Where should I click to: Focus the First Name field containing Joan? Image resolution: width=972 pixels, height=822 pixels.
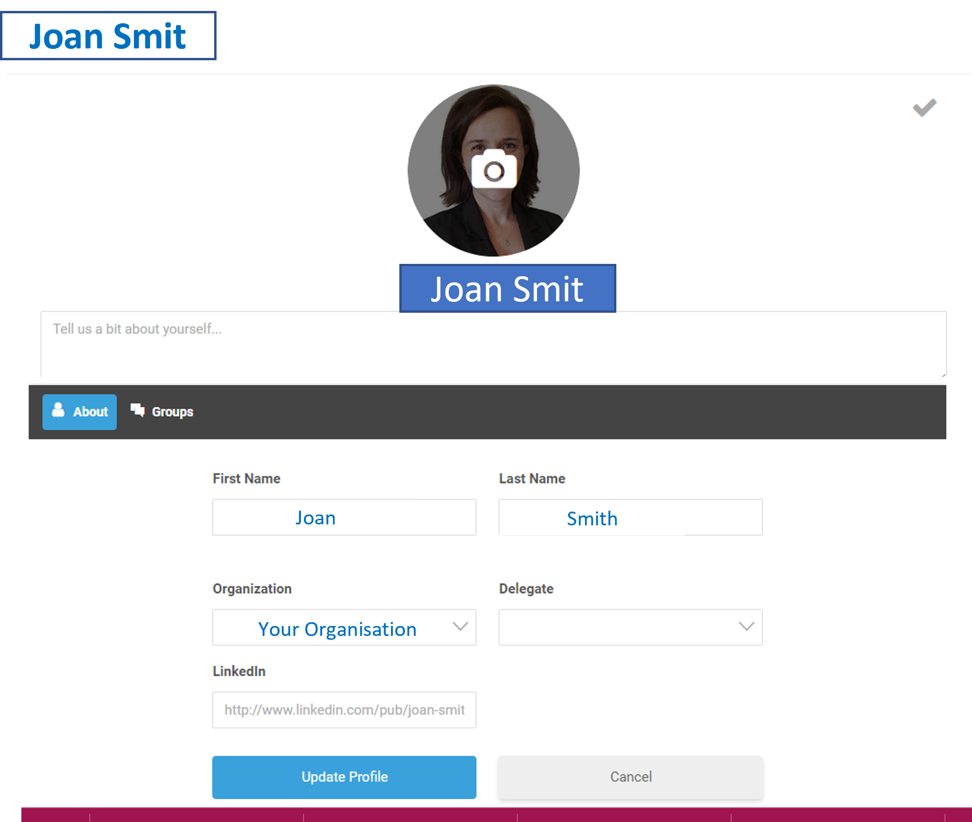click(344, 517)
